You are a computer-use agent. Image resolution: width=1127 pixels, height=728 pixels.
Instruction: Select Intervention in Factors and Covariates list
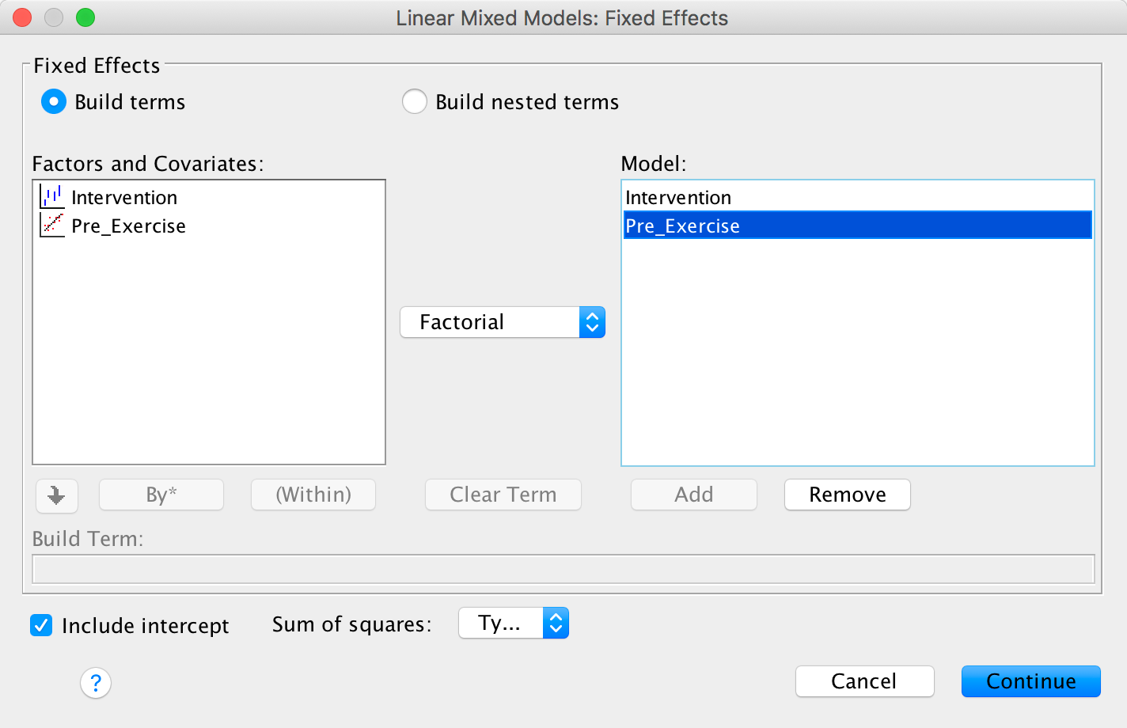124,197
